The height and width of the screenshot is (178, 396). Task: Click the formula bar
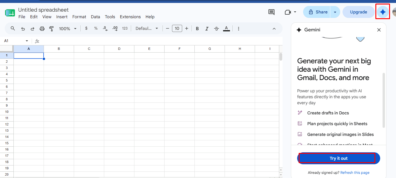(x=161, y=41)
